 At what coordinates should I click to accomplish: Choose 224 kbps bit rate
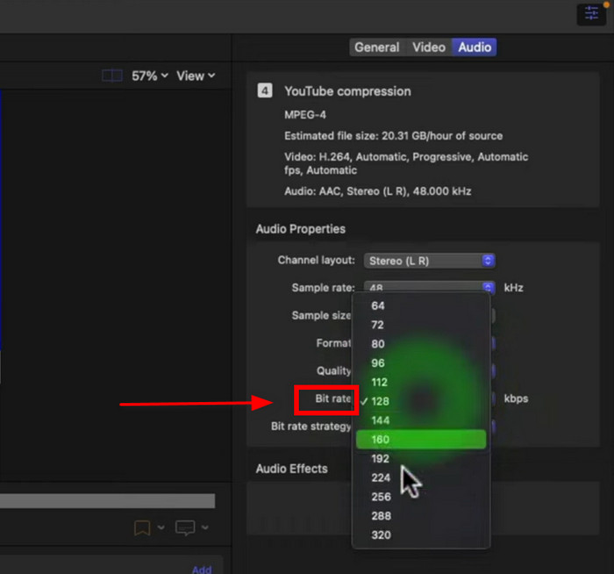click(x=421, y=477)
